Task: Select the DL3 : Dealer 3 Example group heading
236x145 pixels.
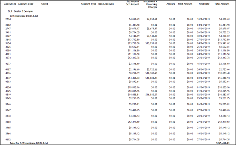Action: 20,11
